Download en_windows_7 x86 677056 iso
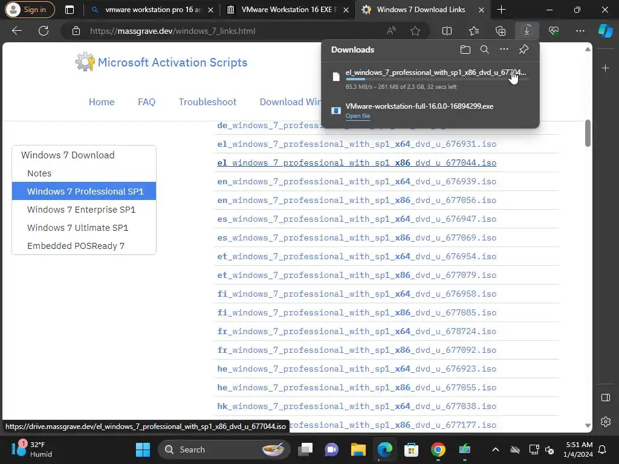Viewport: 619px width, 464px height. click(357, 200)
